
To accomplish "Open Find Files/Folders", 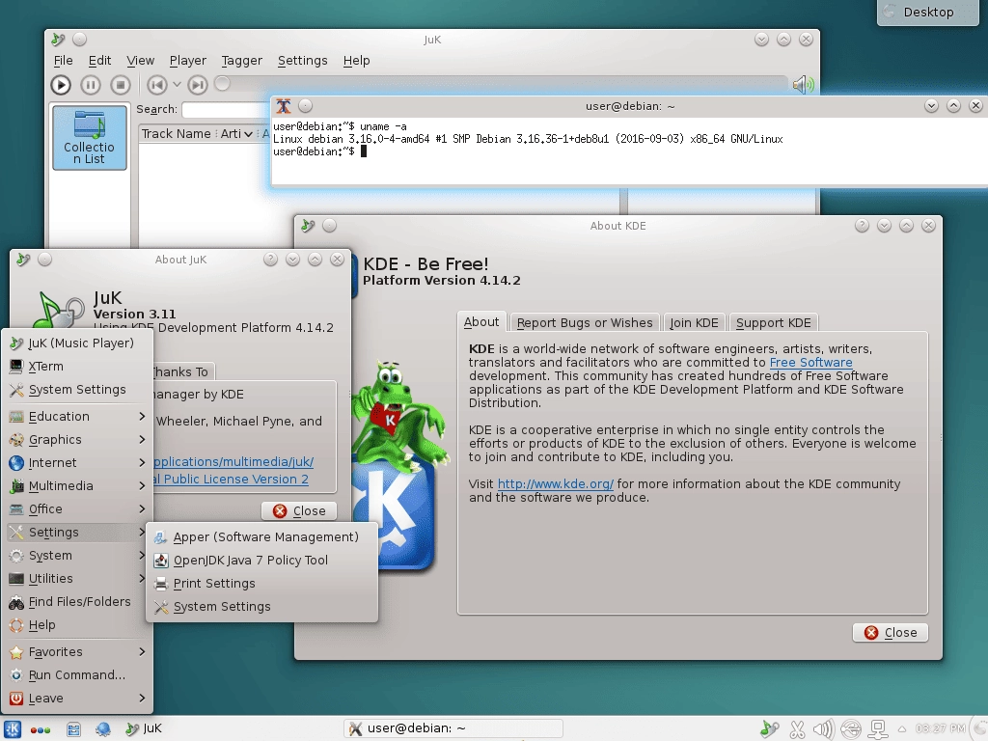I will coord(78,602).
